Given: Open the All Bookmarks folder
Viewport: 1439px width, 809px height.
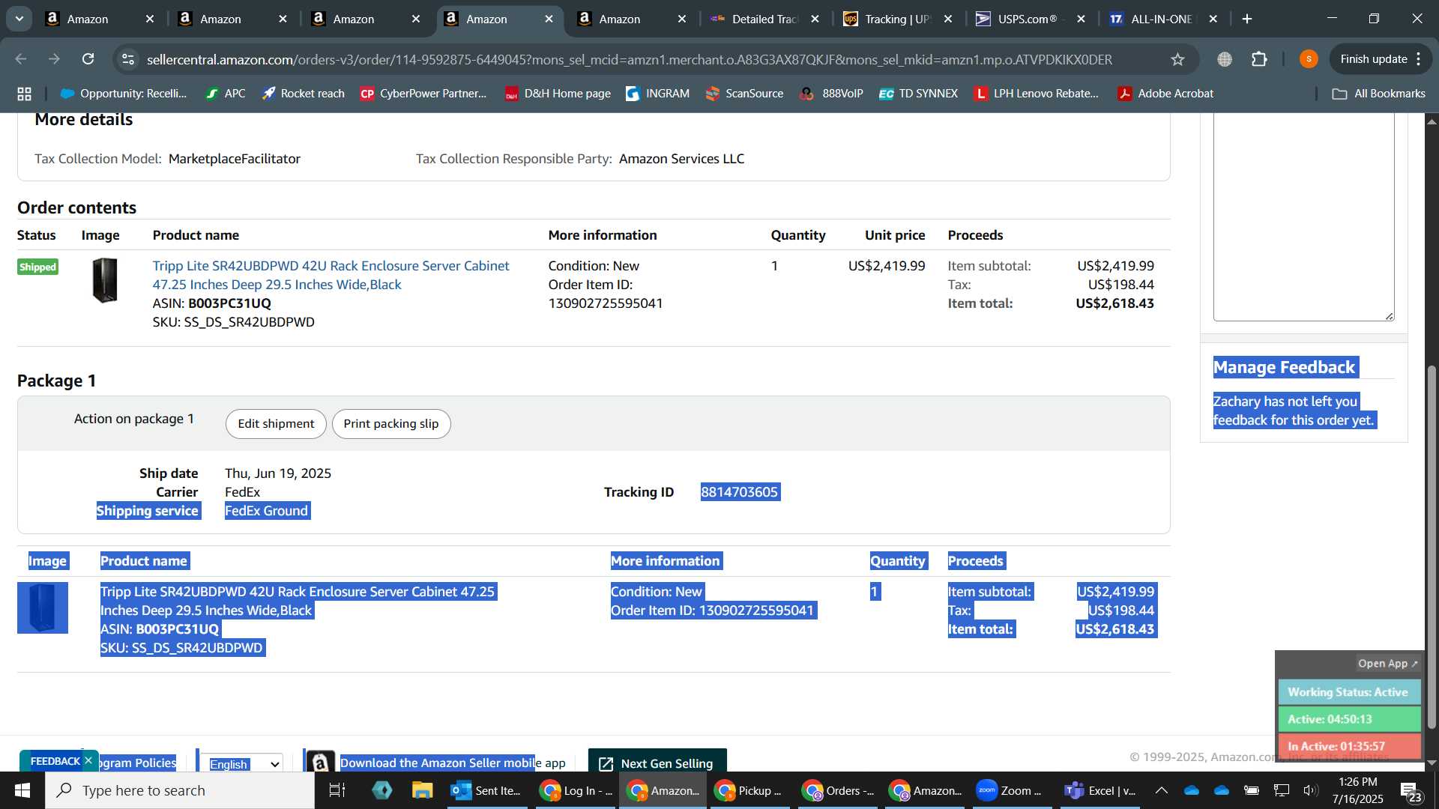Looking at the screenshot, I should pyautogui.click(x=1379, y=94).
